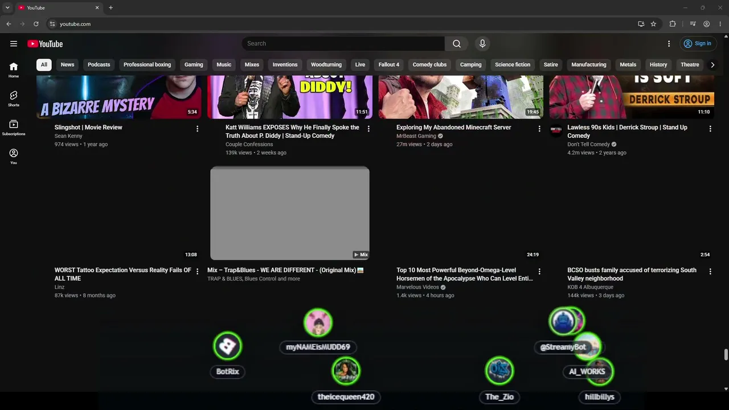Filter by Manufacturing chip

(589, 65)
